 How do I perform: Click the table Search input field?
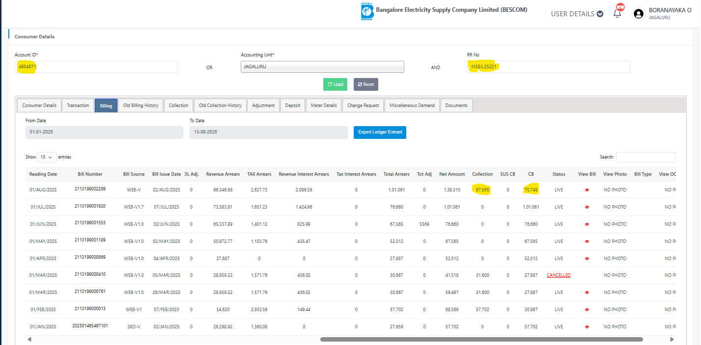[x=645, y=157]
